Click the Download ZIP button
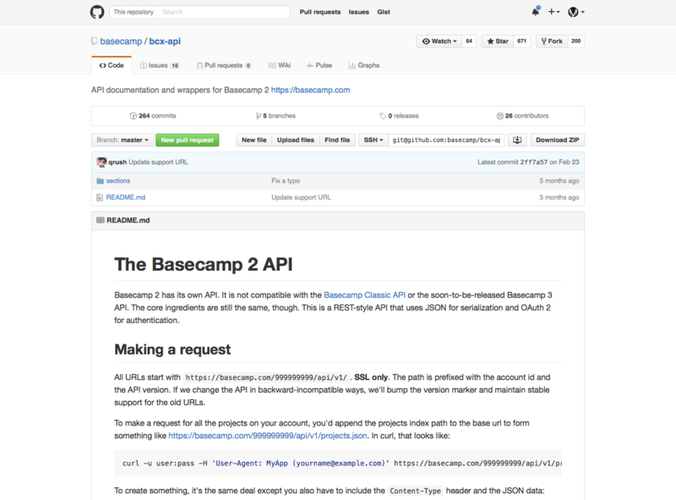676x500 pixels. (x=558, y=140)
